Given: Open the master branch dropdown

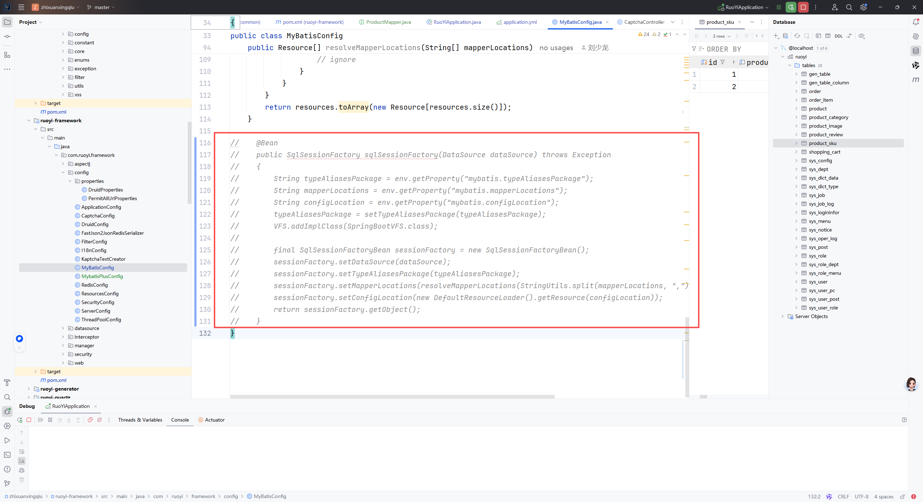Looking at the screenshot, I should (x=101, y=7).
